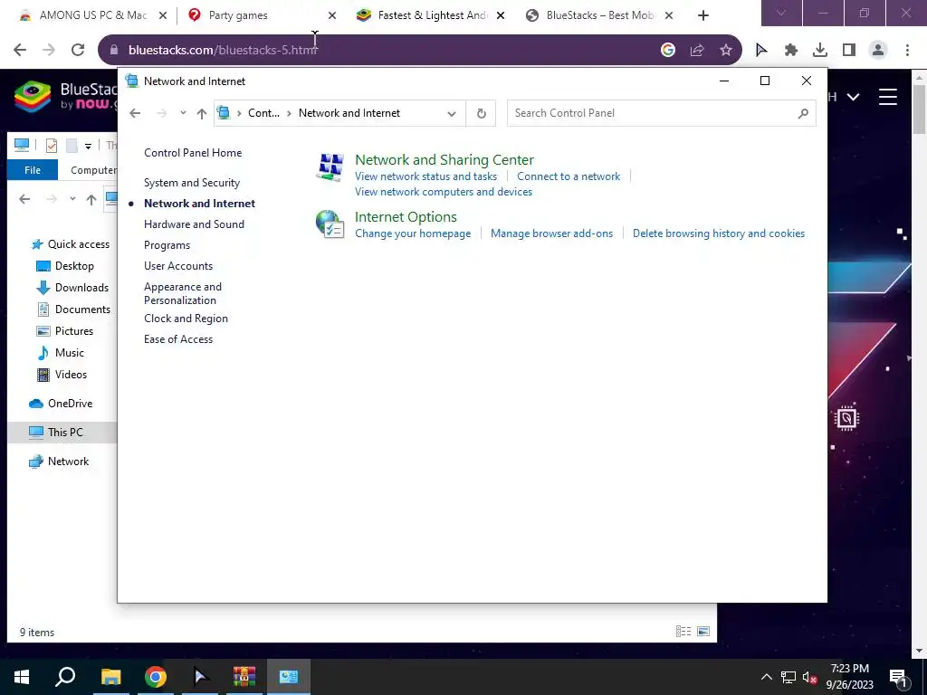The width and height of the screenshot is (927, 695).
Task: Open WinRAR from taskbar
Action: [x=244, y=677]
